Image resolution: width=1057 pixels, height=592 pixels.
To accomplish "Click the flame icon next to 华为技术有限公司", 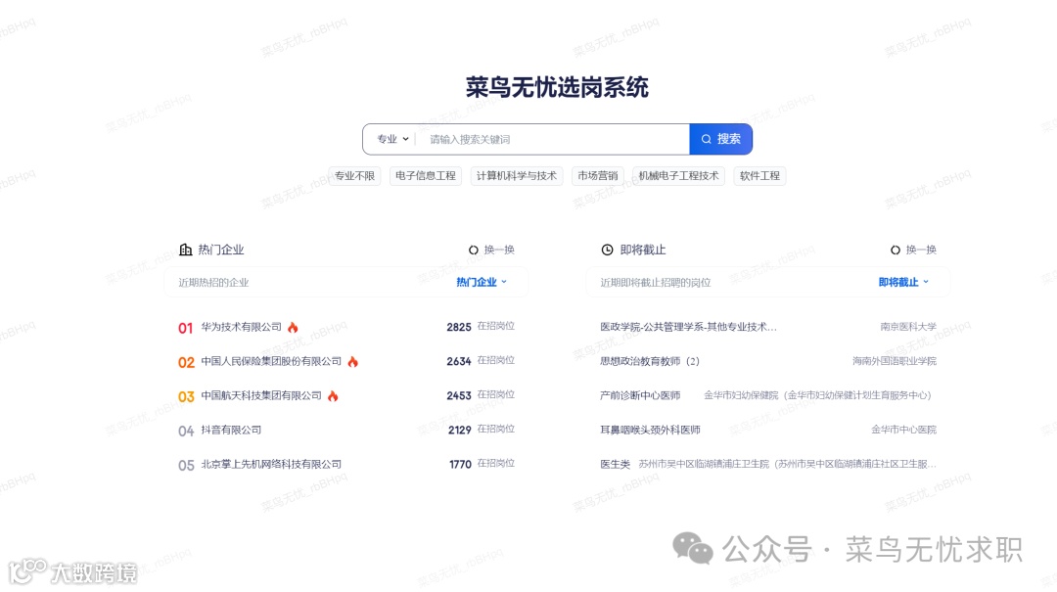I will pyautogui.click(x=293, y=327).
